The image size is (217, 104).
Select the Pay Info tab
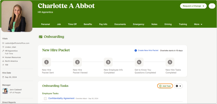[103, 24]
